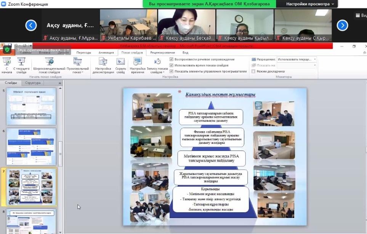Image resolution: width=367 pixels, height=234 pixels.
Task: Select slide 8 thumbnail
Action: click(31, 221)
